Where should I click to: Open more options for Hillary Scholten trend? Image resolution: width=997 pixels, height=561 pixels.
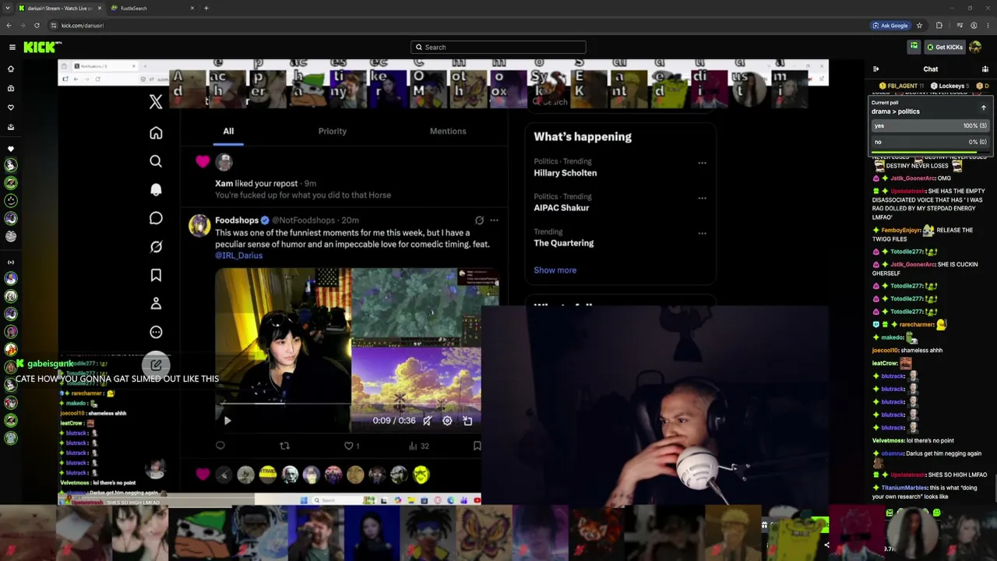click(x=702, y=163)
